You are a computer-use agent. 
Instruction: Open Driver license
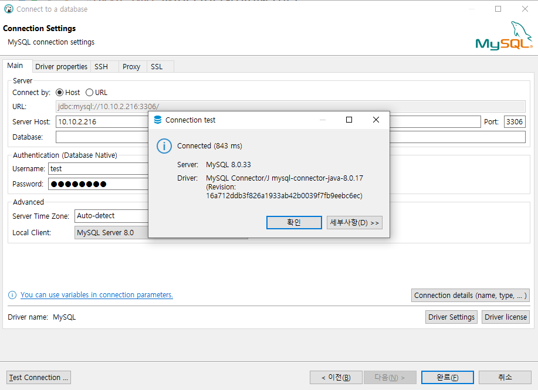[x=505, y=317]
